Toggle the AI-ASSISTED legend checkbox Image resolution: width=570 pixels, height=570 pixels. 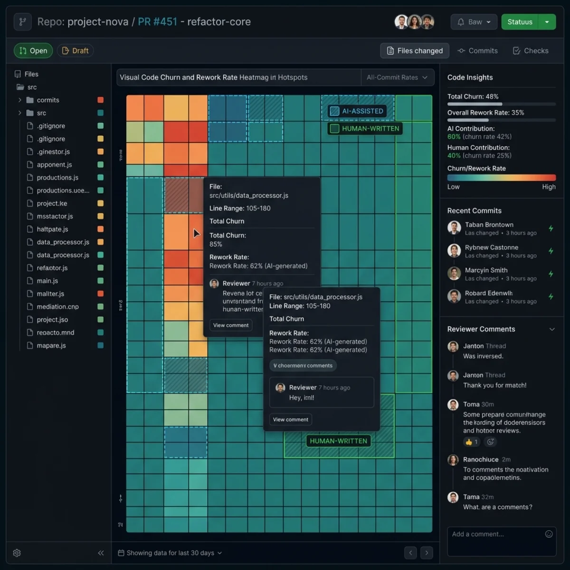335,111
